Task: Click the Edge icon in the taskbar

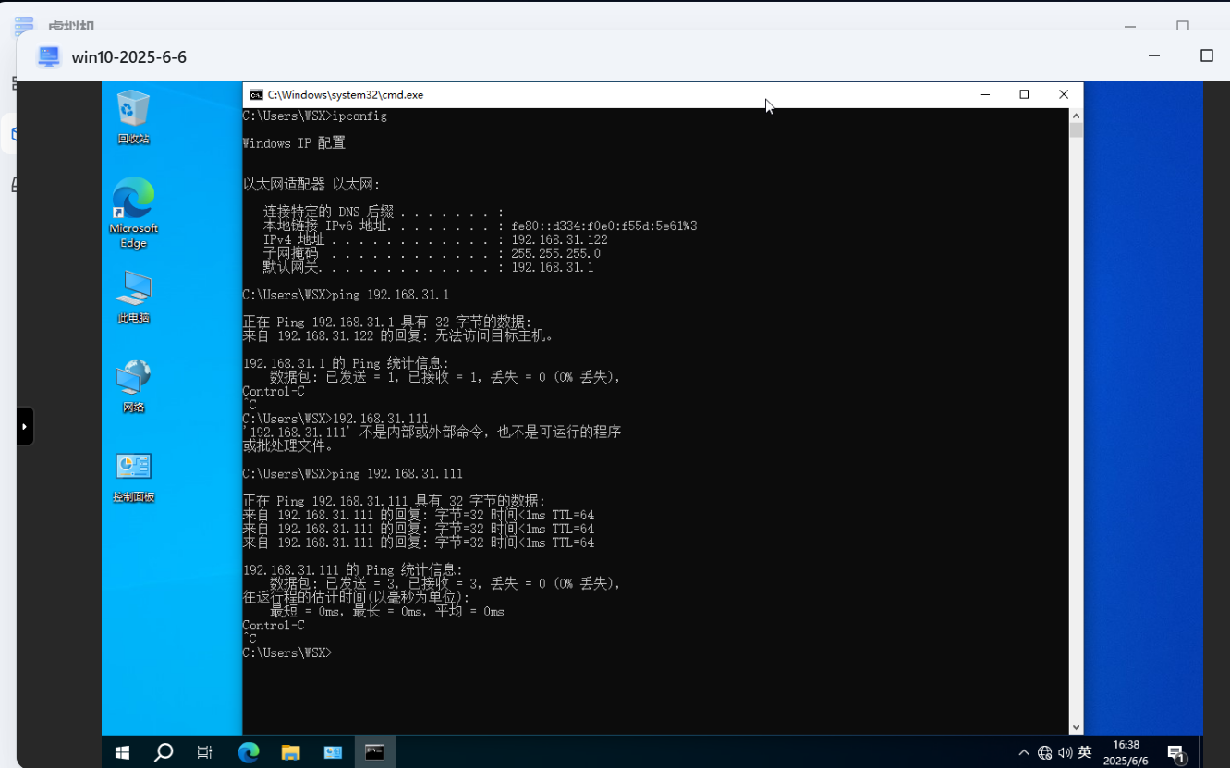Action: (248, 752)
